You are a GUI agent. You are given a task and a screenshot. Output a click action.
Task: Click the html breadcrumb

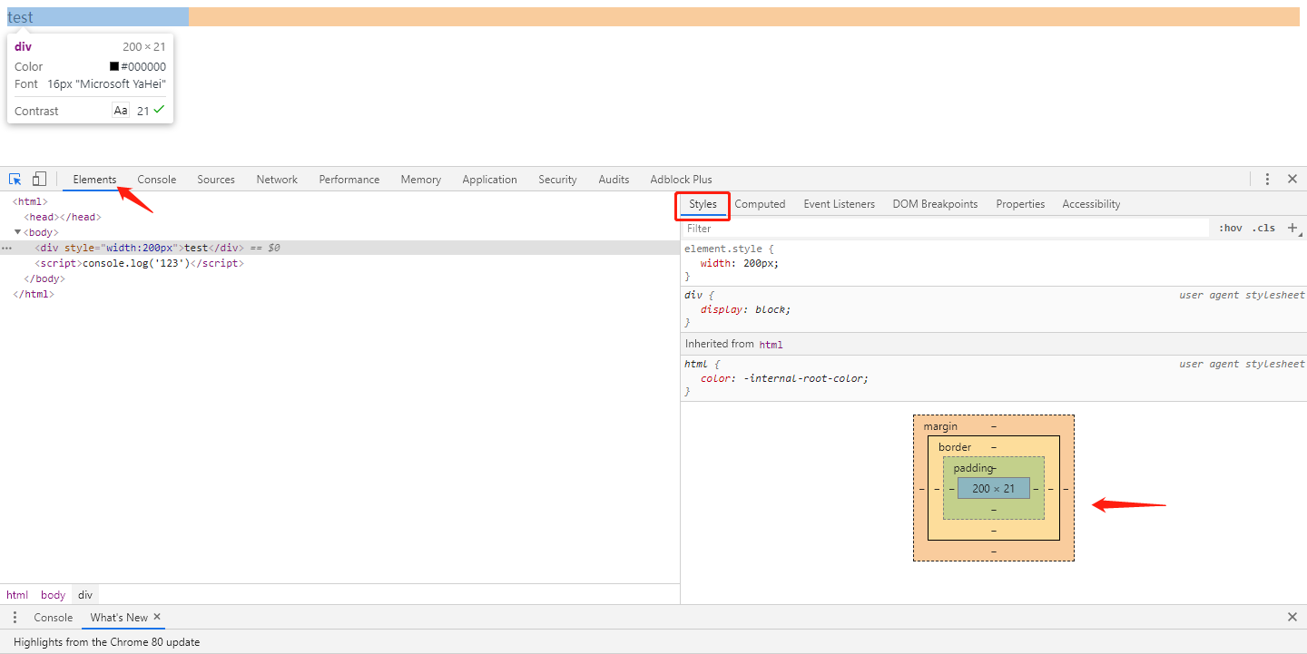coord(17,595)
